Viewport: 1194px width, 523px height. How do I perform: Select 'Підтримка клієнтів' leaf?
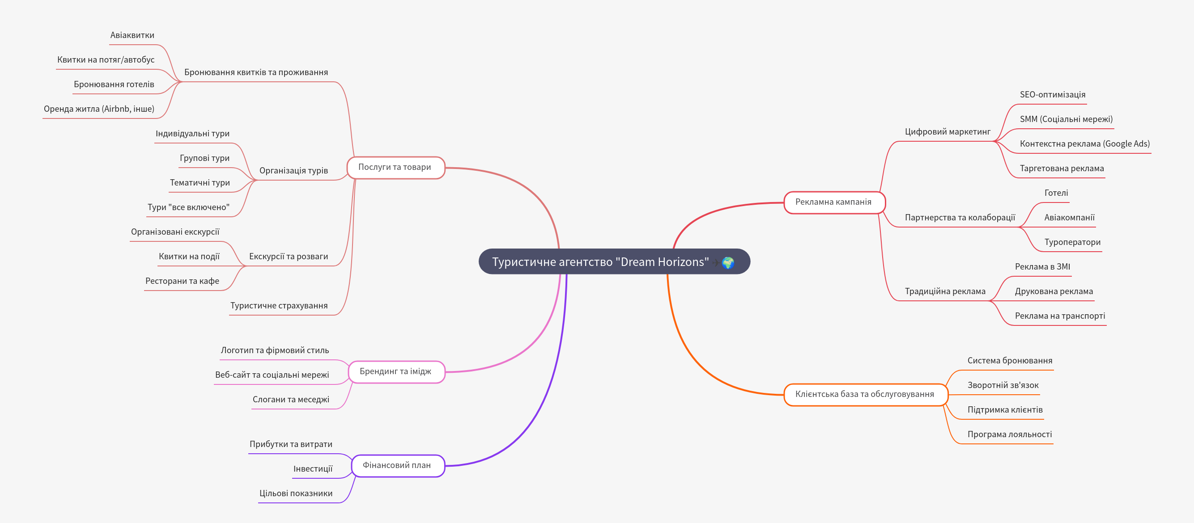tap(1005, 409)
